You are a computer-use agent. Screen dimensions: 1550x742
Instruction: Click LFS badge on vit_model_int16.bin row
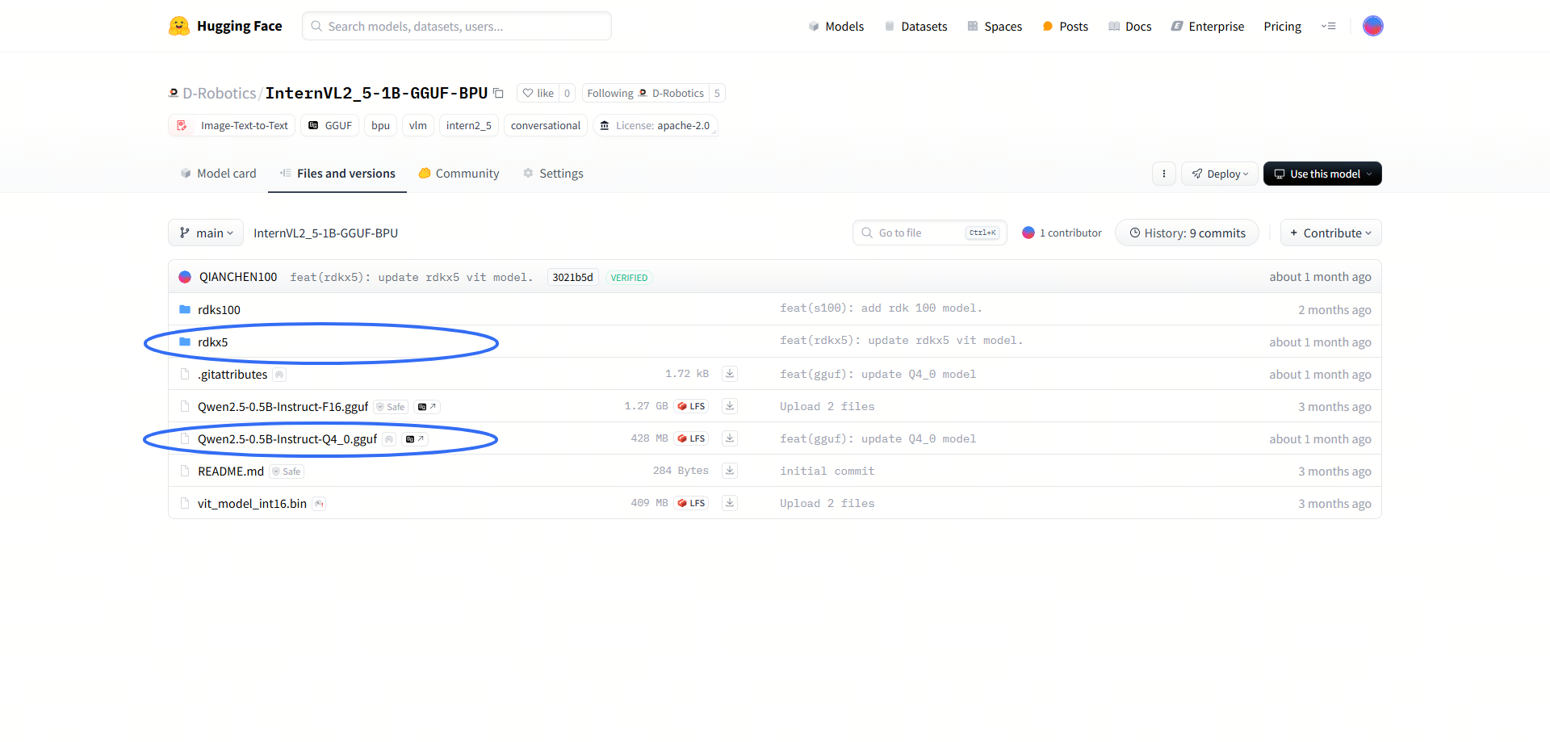(692, 503)
